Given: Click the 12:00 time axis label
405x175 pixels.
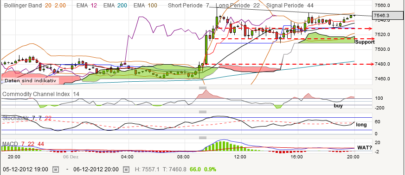Looking at the screenshot, I should pos(240,157).
